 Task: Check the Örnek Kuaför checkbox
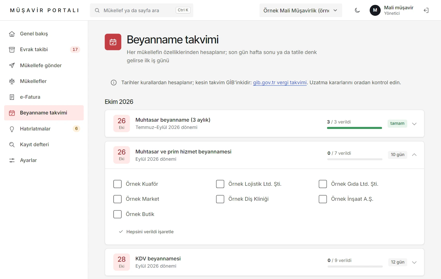[x=117, y=184]
